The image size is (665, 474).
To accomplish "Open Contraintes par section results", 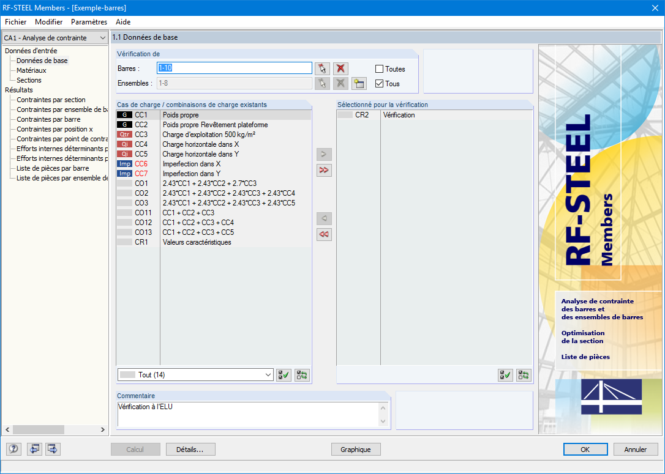I will point(51,100).
